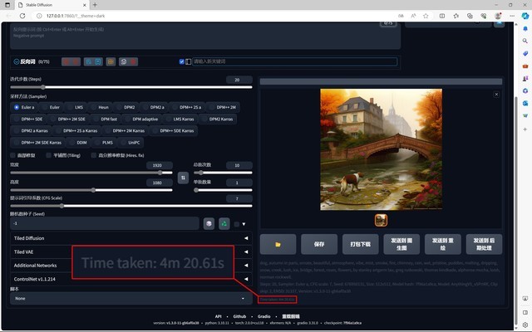
Task: Click the 打包下载 download button
Action: 360,244
